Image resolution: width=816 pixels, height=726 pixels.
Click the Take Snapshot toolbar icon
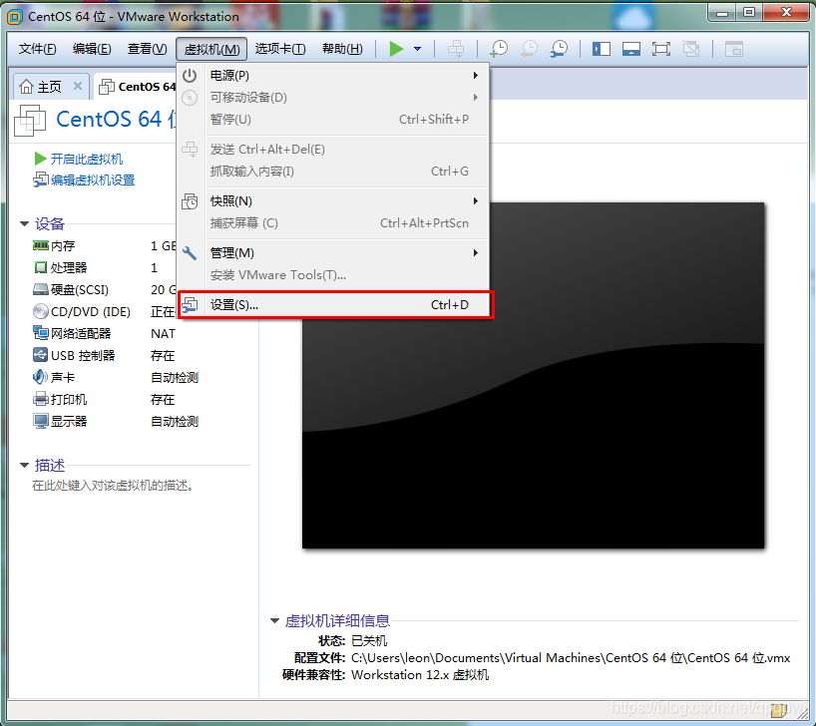(499, 49)
